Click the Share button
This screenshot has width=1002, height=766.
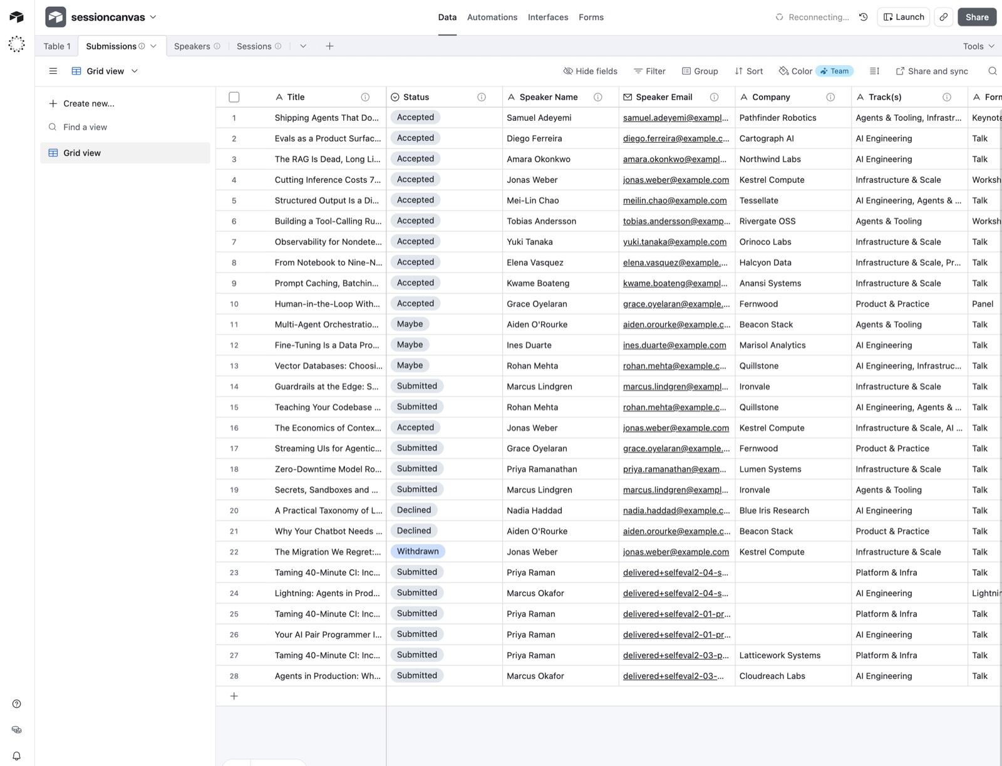pyautogui.click(x=977, y=17)
